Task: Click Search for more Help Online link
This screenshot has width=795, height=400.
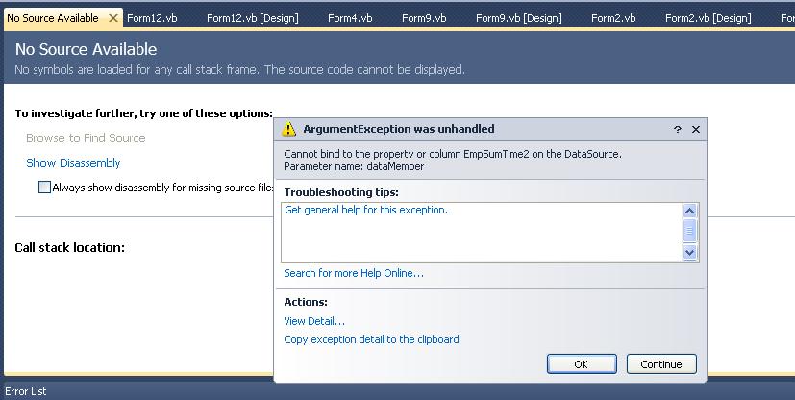Action: point(354,273)
